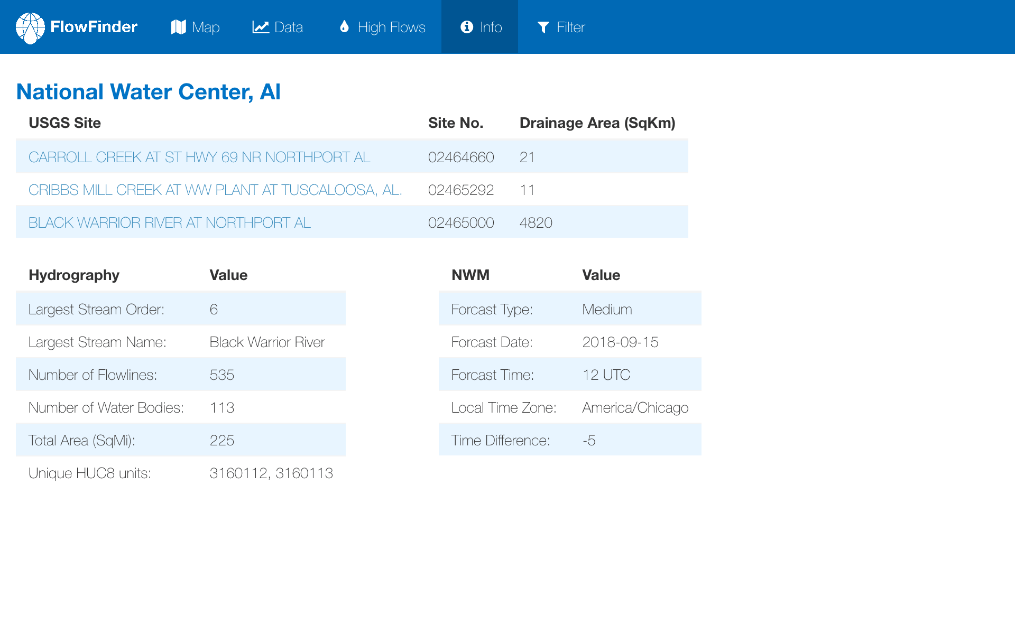
Task: Click the Largest Stream Order label
Action: (96, 309)
